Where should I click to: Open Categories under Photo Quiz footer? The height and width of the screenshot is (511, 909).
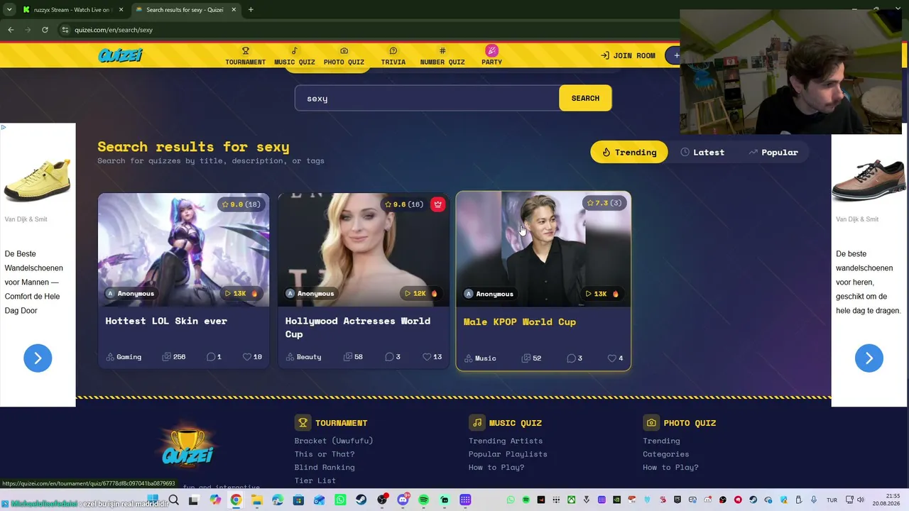(665, 454)
